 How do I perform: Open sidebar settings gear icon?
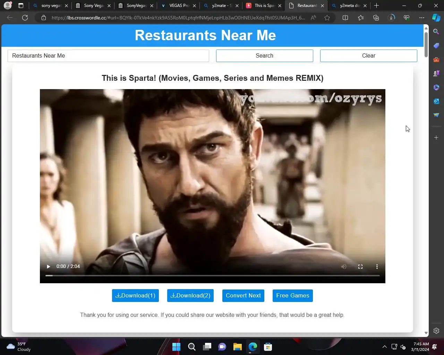pyautogui.click(x=436, y=331)
